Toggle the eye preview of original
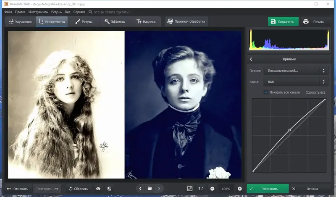Viewport: 336px width, 197px height. (98, 189)
